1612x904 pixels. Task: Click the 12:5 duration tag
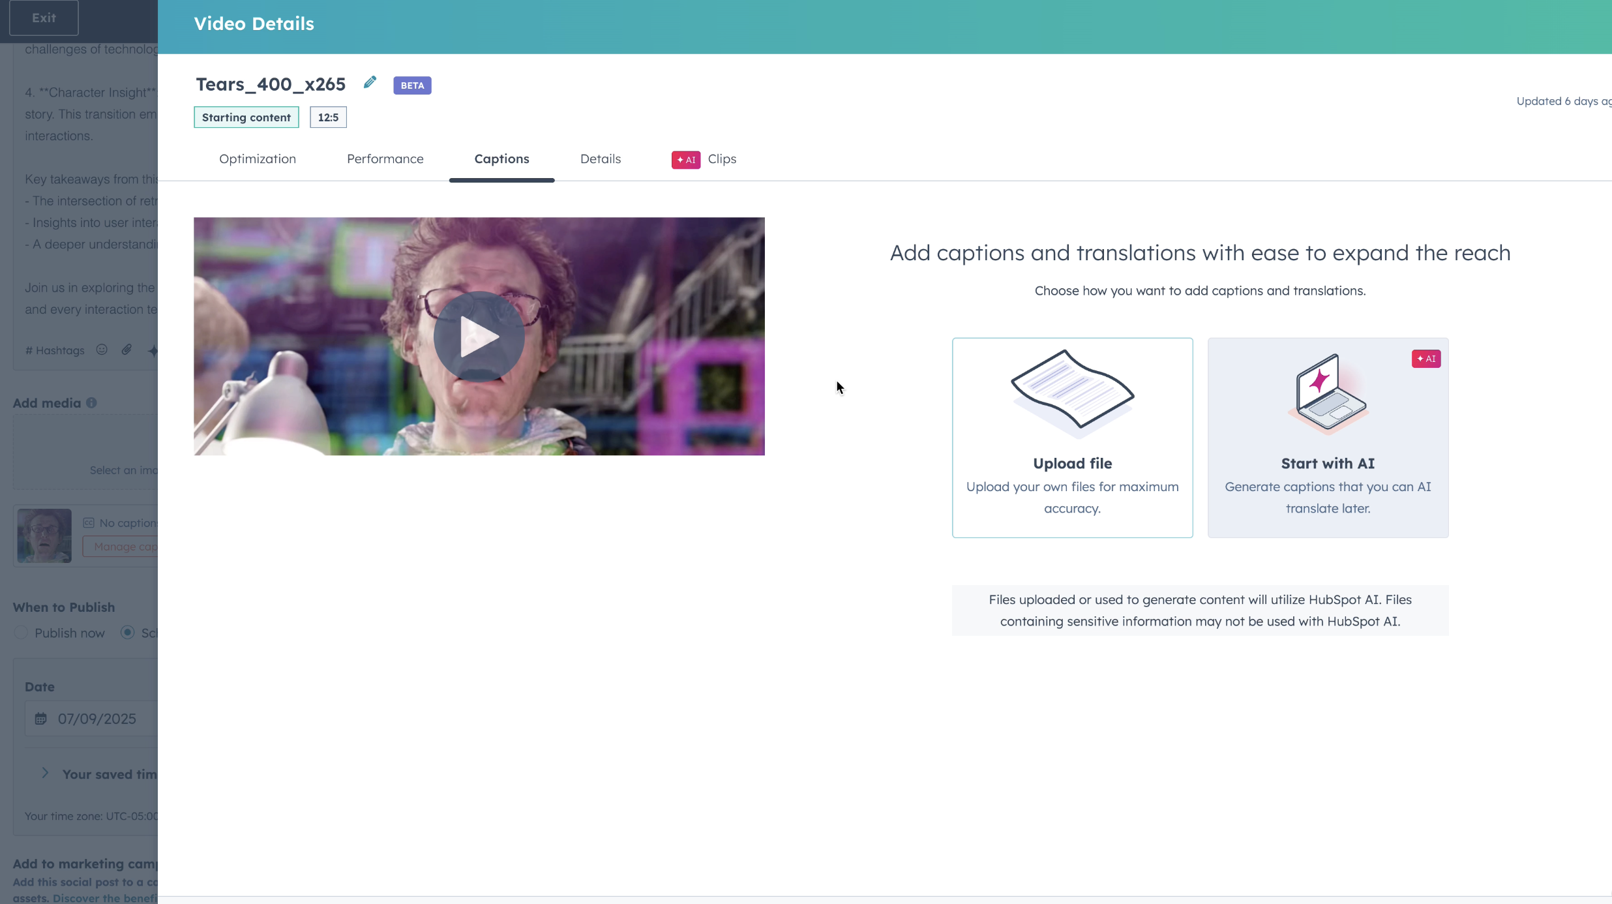point(328,117)
